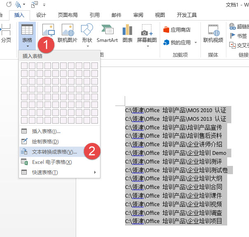The height and width of the screenshot is (237, 249).
Task: Open the customize quick access toolbar arrow
Action: point(44,5)
